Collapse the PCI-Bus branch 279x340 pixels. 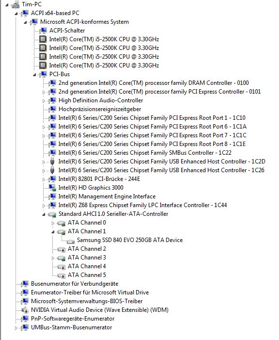[34, 75]
